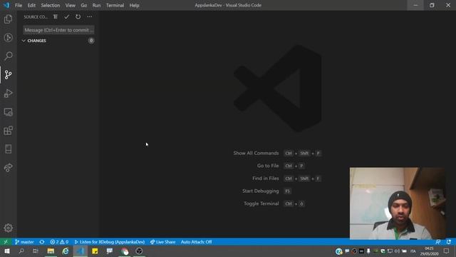Open the Selection menu

(51, 5)
